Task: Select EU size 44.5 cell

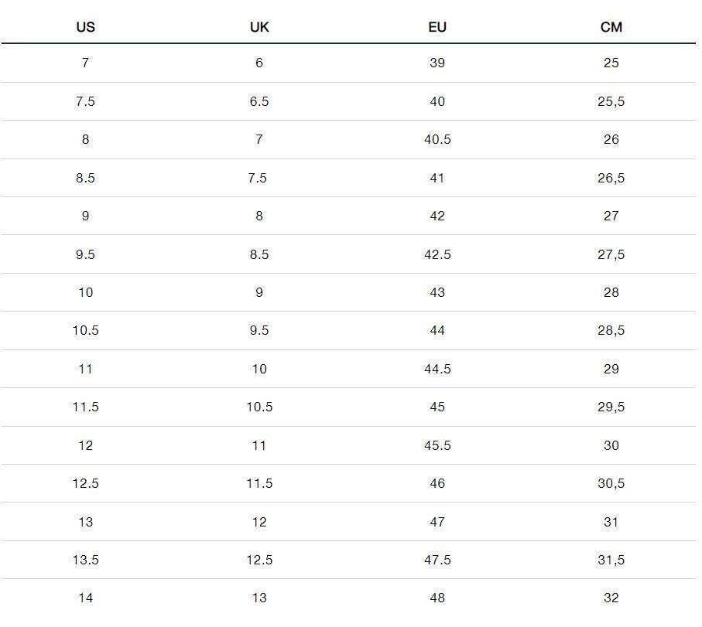Action: tap(437, 369)
